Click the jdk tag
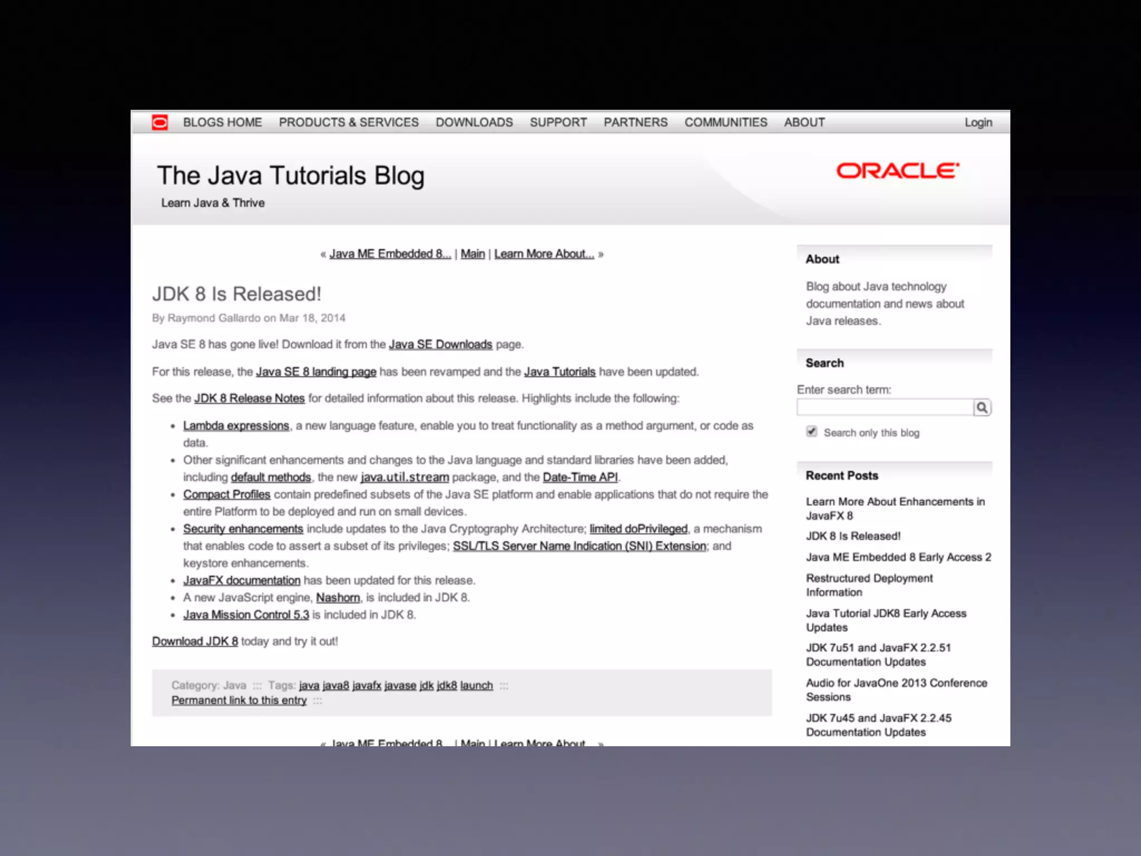This screenshot has height=856, width=1141. [x=427, y=685]
